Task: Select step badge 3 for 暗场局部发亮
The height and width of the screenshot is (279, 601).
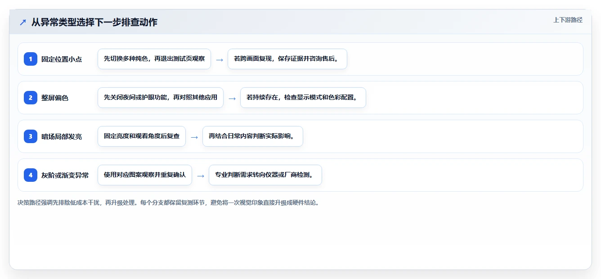Action: coord(31,136)
